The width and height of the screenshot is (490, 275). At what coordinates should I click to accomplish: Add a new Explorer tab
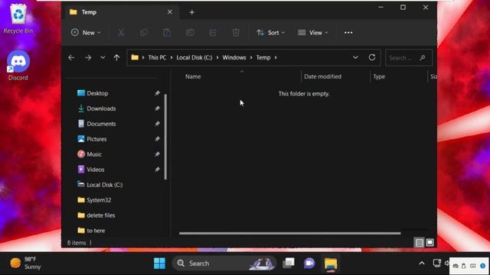(x=192, y=12)
